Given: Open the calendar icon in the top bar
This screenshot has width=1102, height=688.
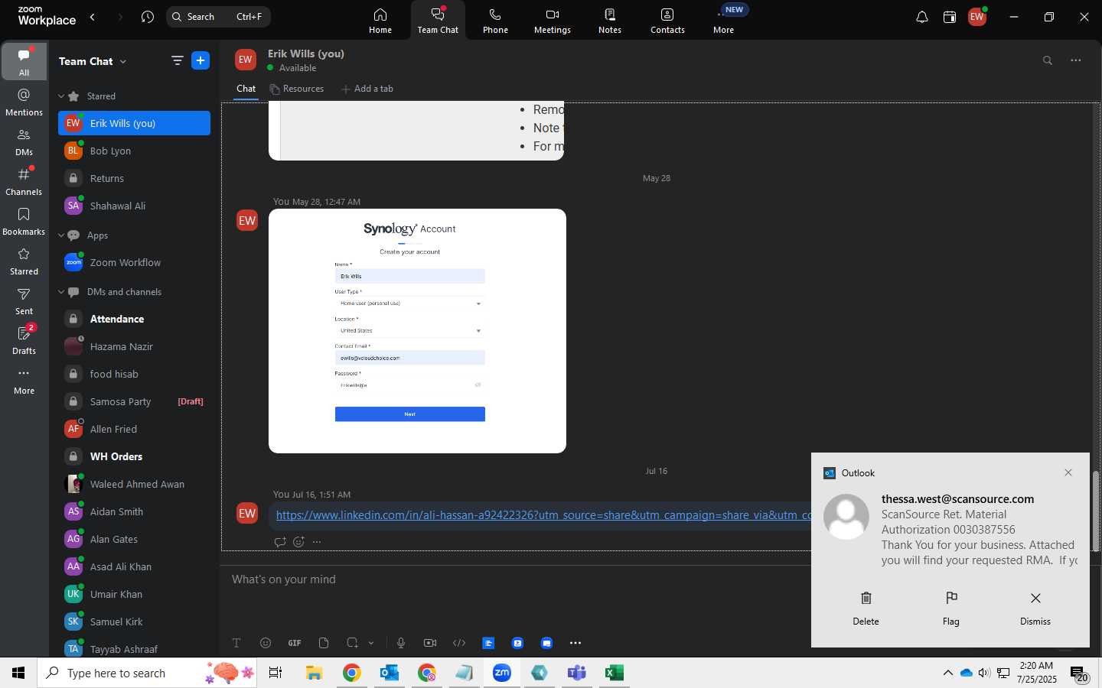Looking at the screenshot, I should click(950, 17).
